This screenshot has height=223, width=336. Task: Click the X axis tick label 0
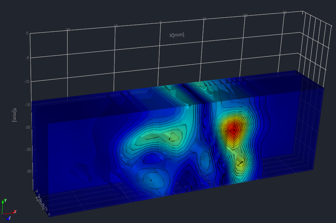pyautogui.click(x=160, y=22)
